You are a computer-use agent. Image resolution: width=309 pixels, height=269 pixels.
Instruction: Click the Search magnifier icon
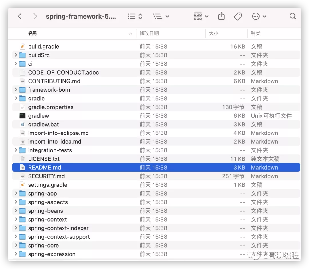click(x=293, y=16)
